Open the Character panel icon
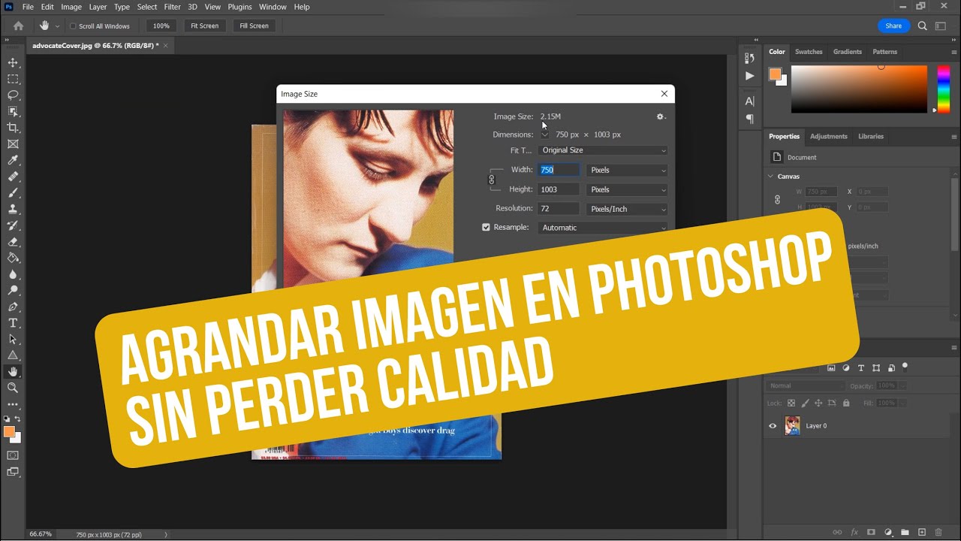Image resolution: width=961 pixels, height=541 pixels. (749, 101)
